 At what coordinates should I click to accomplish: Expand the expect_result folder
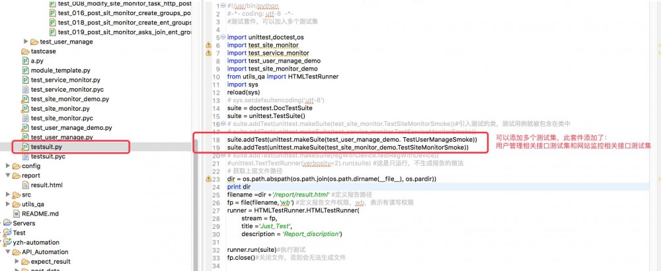click(17, 261)
